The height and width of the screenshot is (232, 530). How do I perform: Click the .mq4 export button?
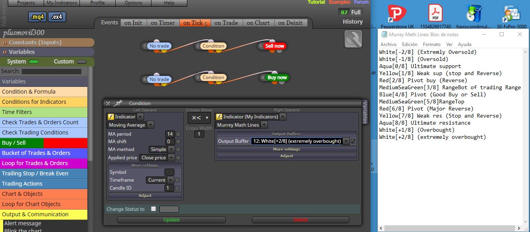coord(37,17)
